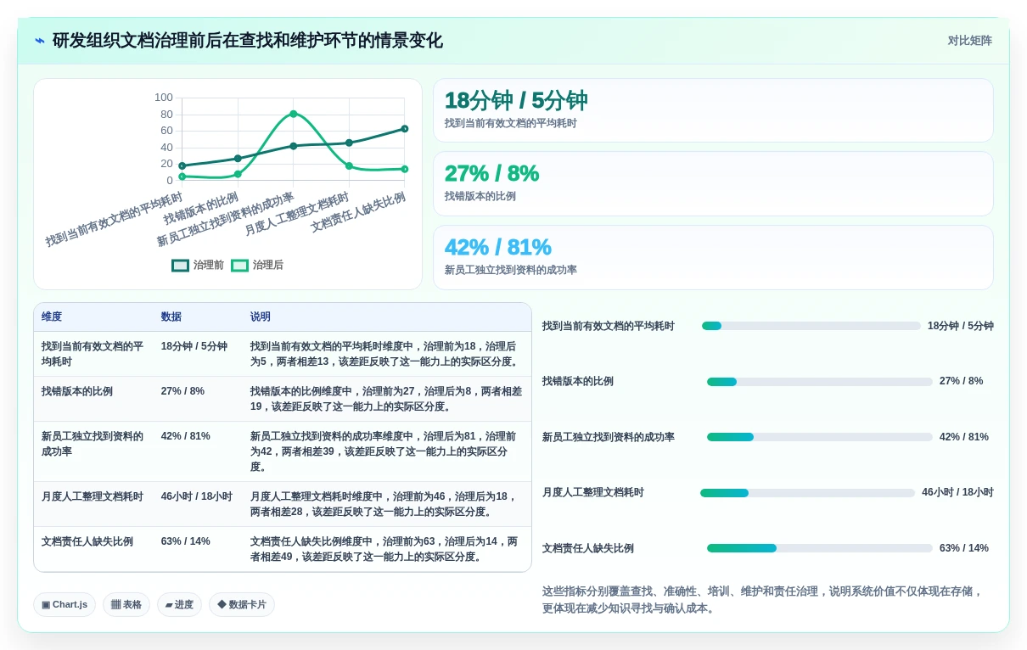Open the 27% / 8% data card

click(713, 183)
